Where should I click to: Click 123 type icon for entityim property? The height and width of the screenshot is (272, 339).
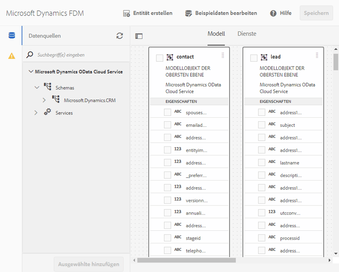click(178, 149)
